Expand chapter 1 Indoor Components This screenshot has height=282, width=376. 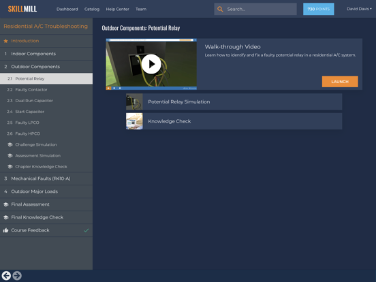46,54
